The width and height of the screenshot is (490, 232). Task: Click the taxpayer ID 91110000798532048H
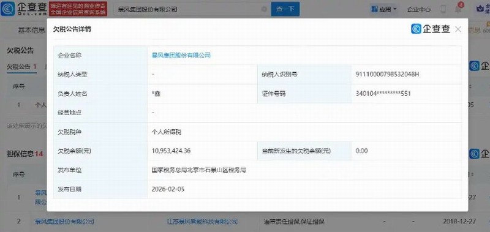pyautogui.click(x=387, y=74)
